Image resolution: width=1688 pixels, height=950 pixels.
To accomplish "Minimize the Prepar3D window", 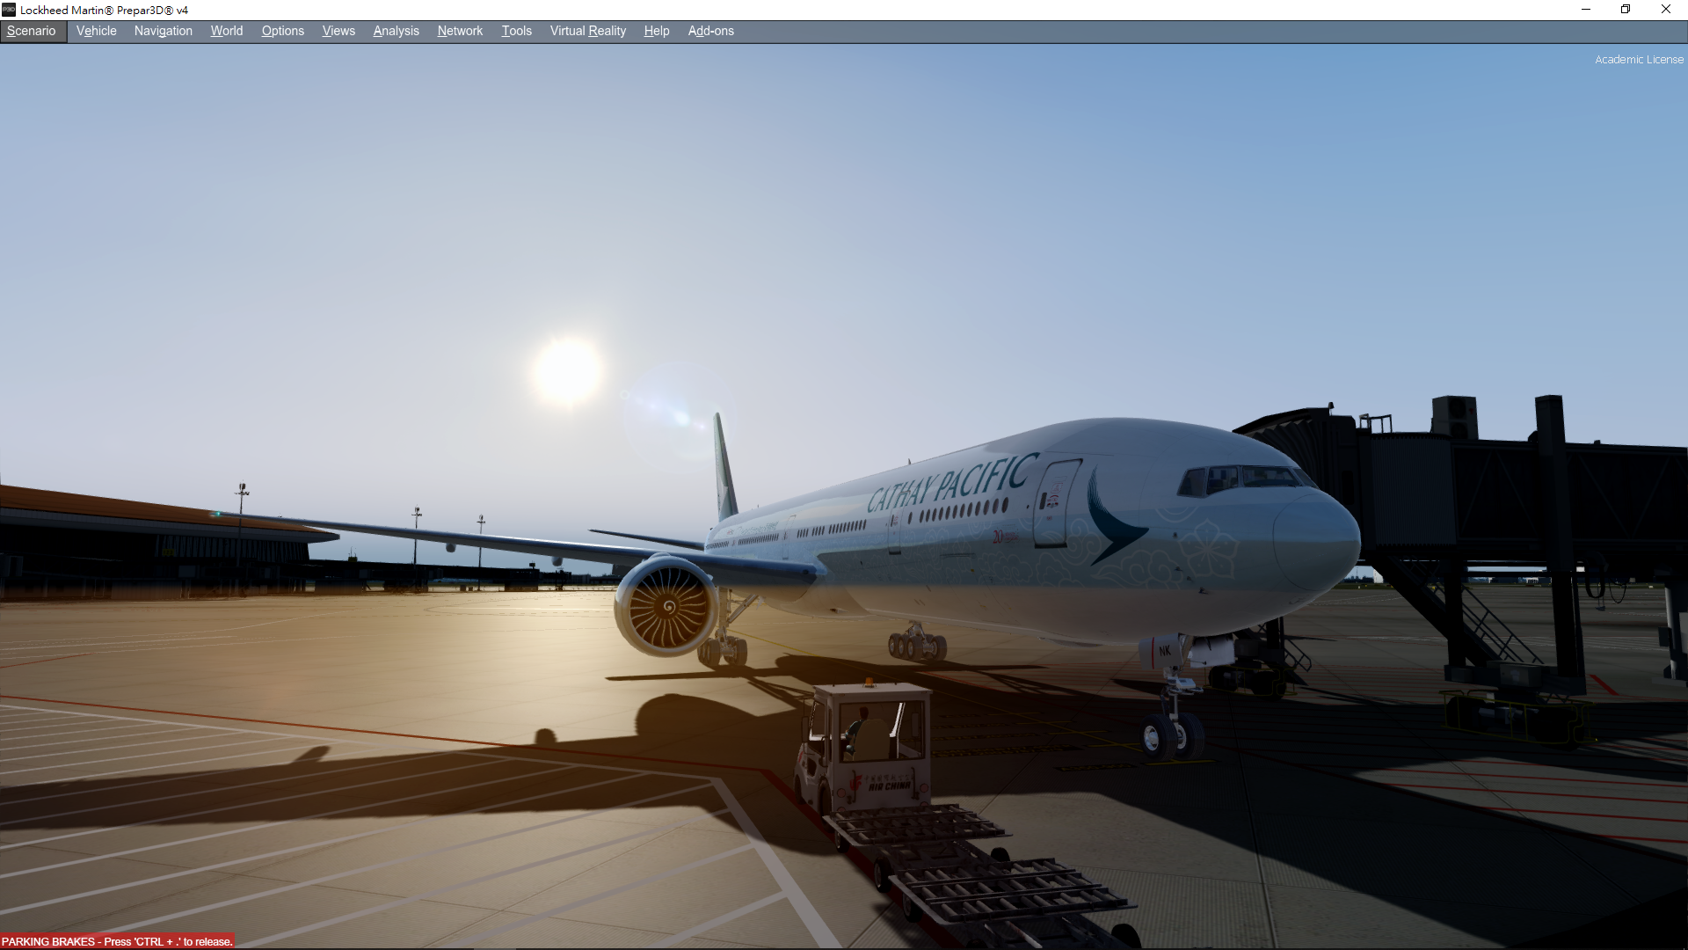I will pyautogui.click(x=1586, y=10).
